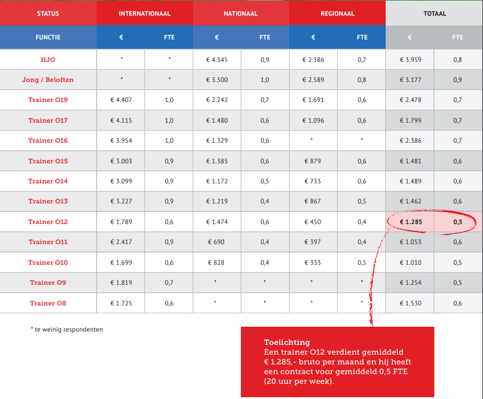Screen dimensions: 483x399
Task: Click the € 450 Trainer O12 cell
Action: tap(313, 222)
